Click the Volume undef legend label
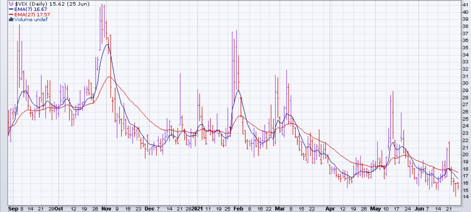 31,19
